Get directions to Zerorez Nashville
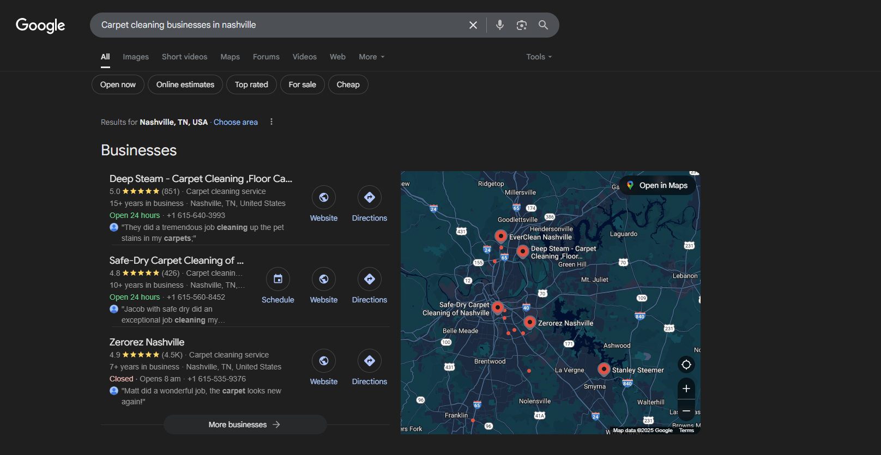The width and height of the screenshot is (881, 455). coord(369,361)
